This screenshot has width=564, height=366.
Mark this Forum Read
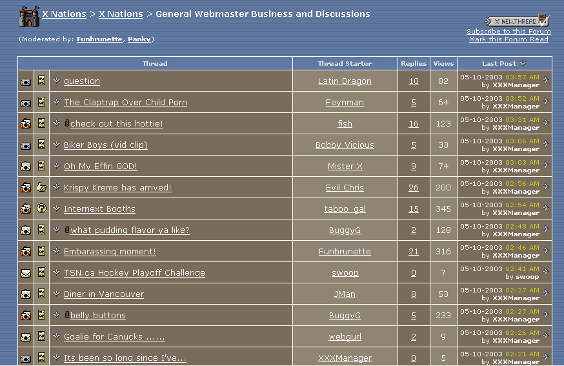(509, 39)
